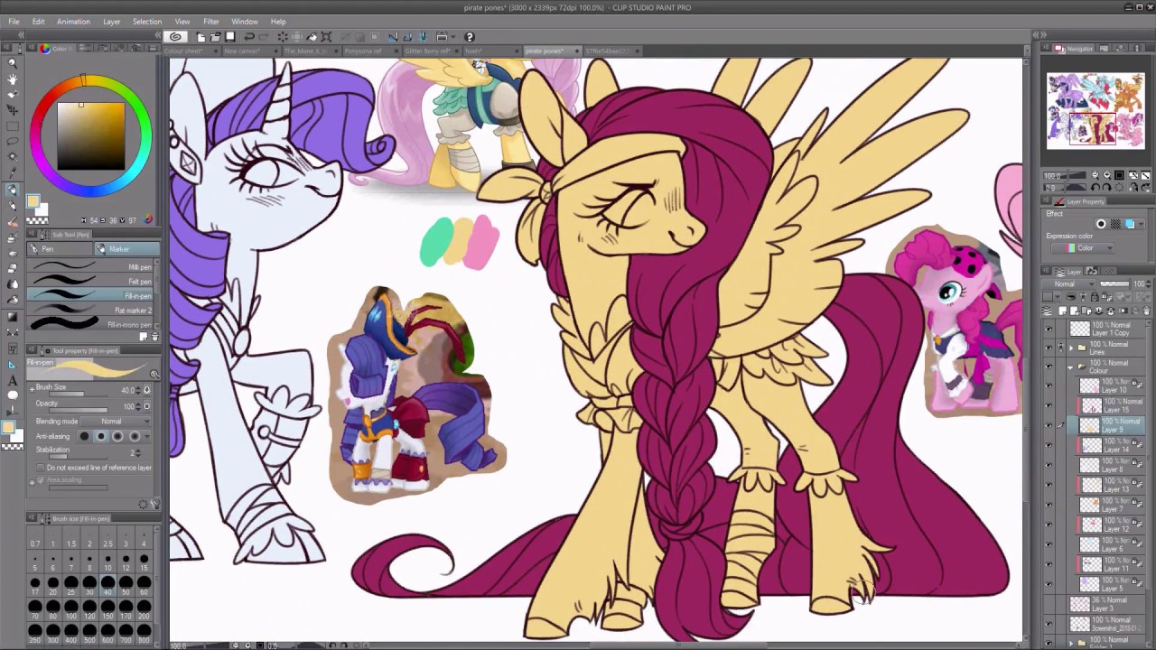The width and height of the screenshot is (1156, 650).
Task: Select the Gradient tool
Action: tap(13, 317)
